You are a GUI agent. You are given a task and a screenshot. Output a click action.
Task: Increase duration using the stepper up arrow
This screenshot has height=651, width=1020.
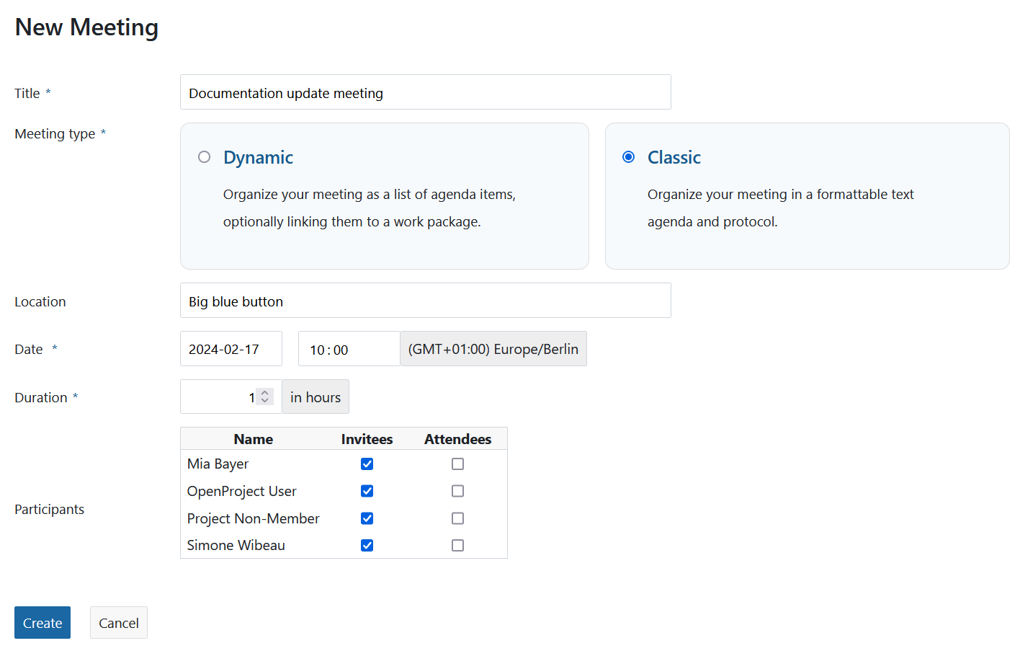265,393
